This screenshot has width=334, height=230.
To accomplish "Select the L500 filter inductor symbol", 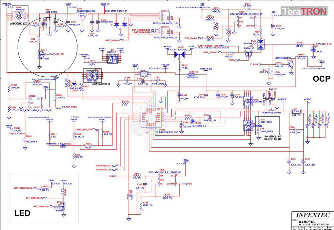I will 82,14.
